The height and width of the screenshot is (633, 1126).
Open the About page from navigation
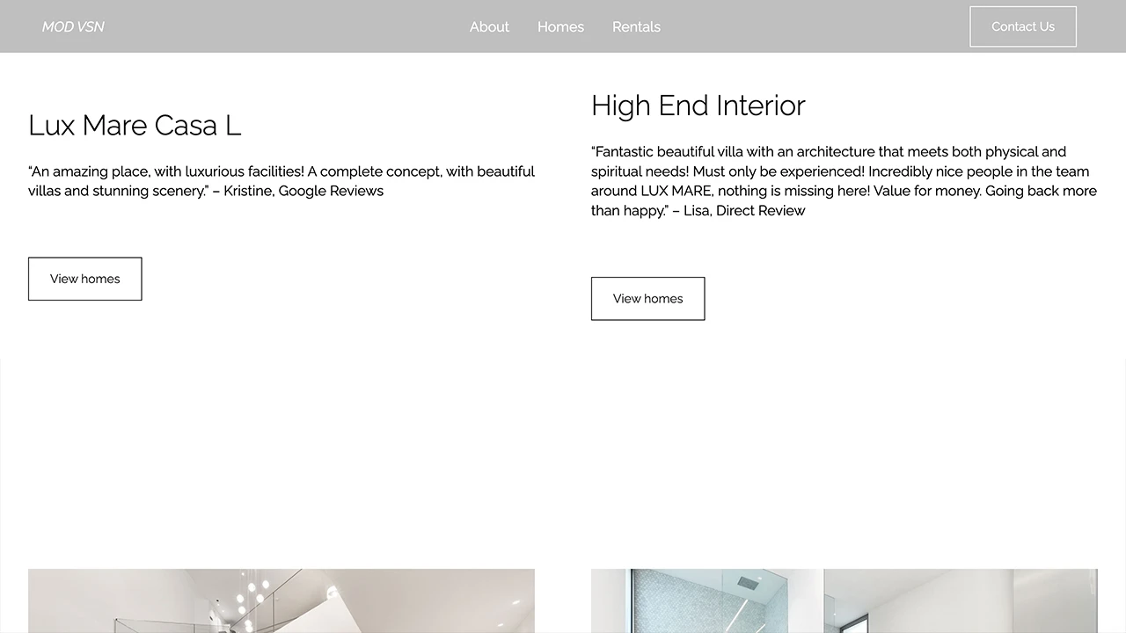pyautogui.click(x=489, y=26)
